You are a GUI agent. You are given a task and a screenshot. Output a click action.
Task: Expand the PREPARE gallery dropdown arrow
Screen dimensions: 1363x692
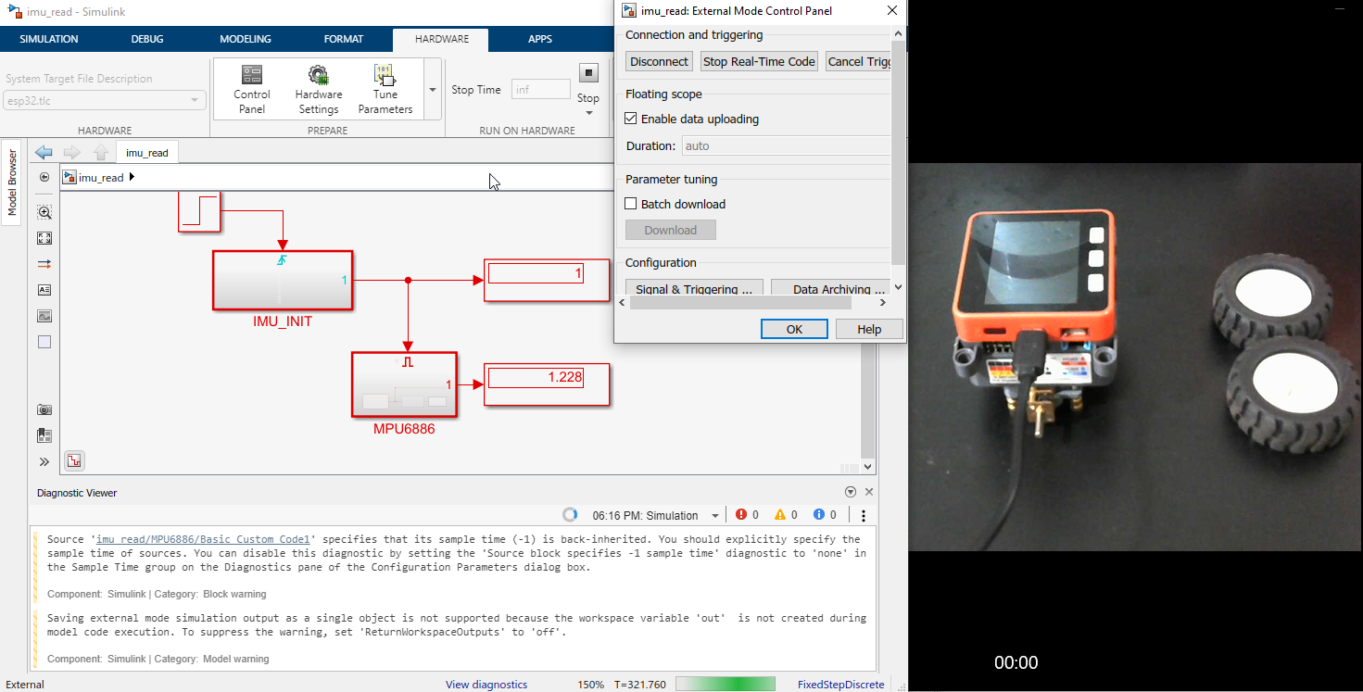pos(432,90)
